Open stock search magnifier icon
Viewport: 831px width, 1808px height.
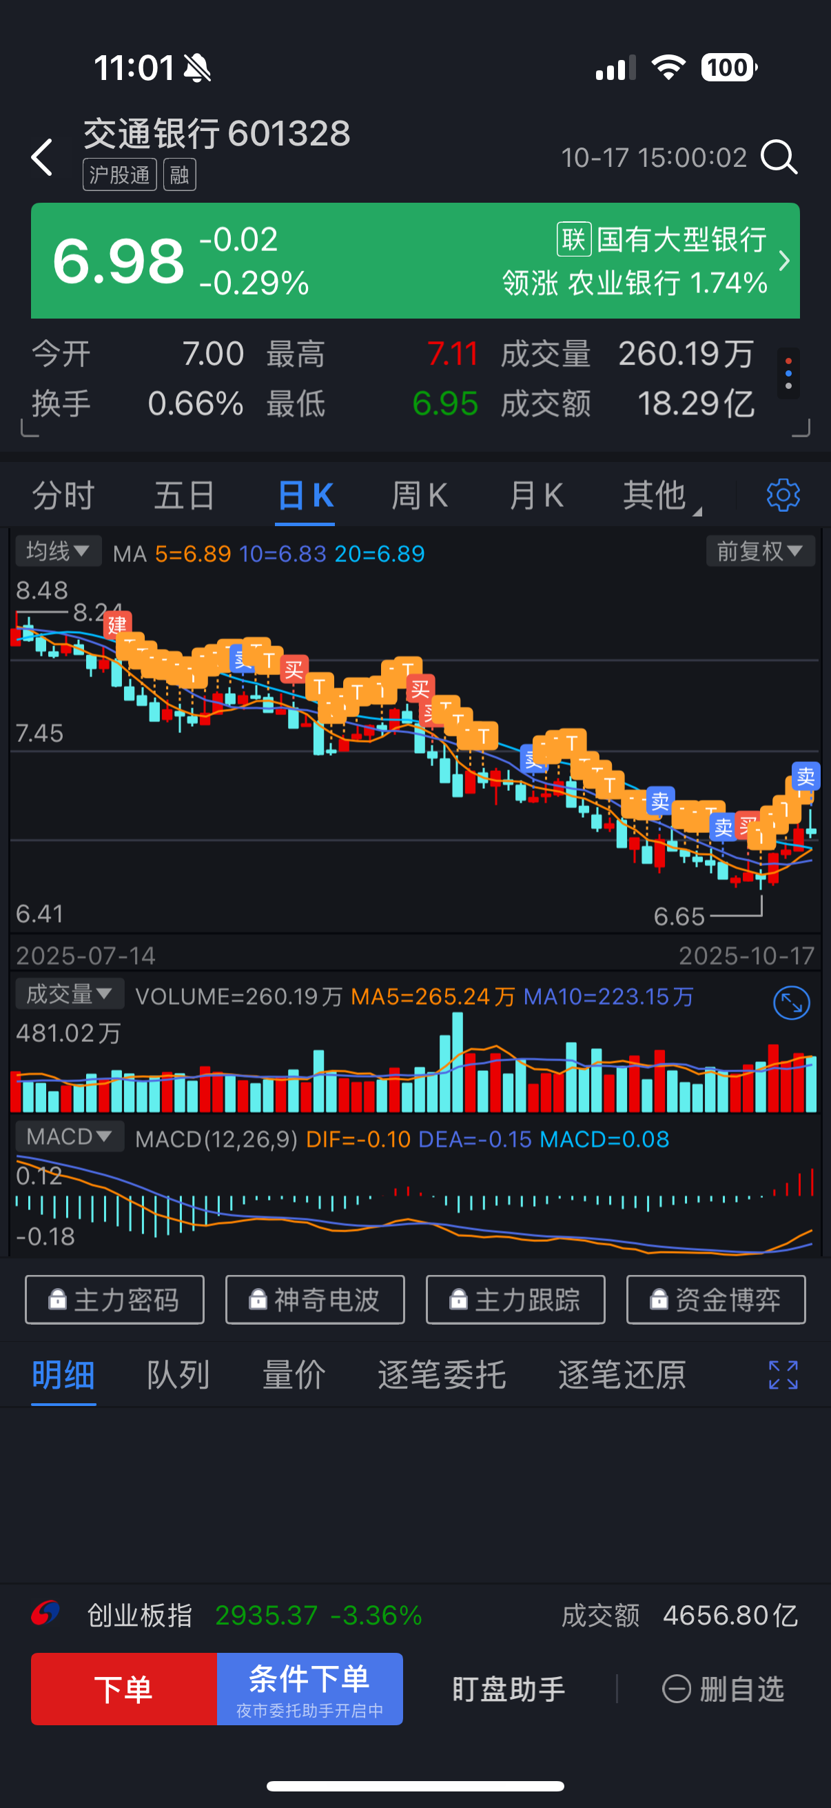click(779, 157)
